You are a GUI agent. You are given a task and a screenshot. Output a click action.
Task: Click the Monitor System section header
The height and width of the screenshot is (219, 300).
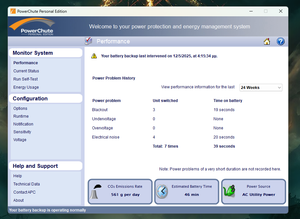pos(45,53)
